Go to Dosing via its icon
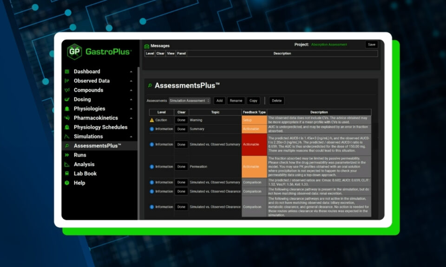This screenshot has width=446, height=267. tap(67, 99)
